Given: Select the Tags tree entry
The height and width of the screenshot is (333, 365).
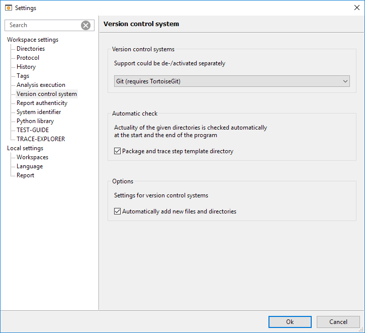Looking at the screenshot, I should tap(23, 76).
